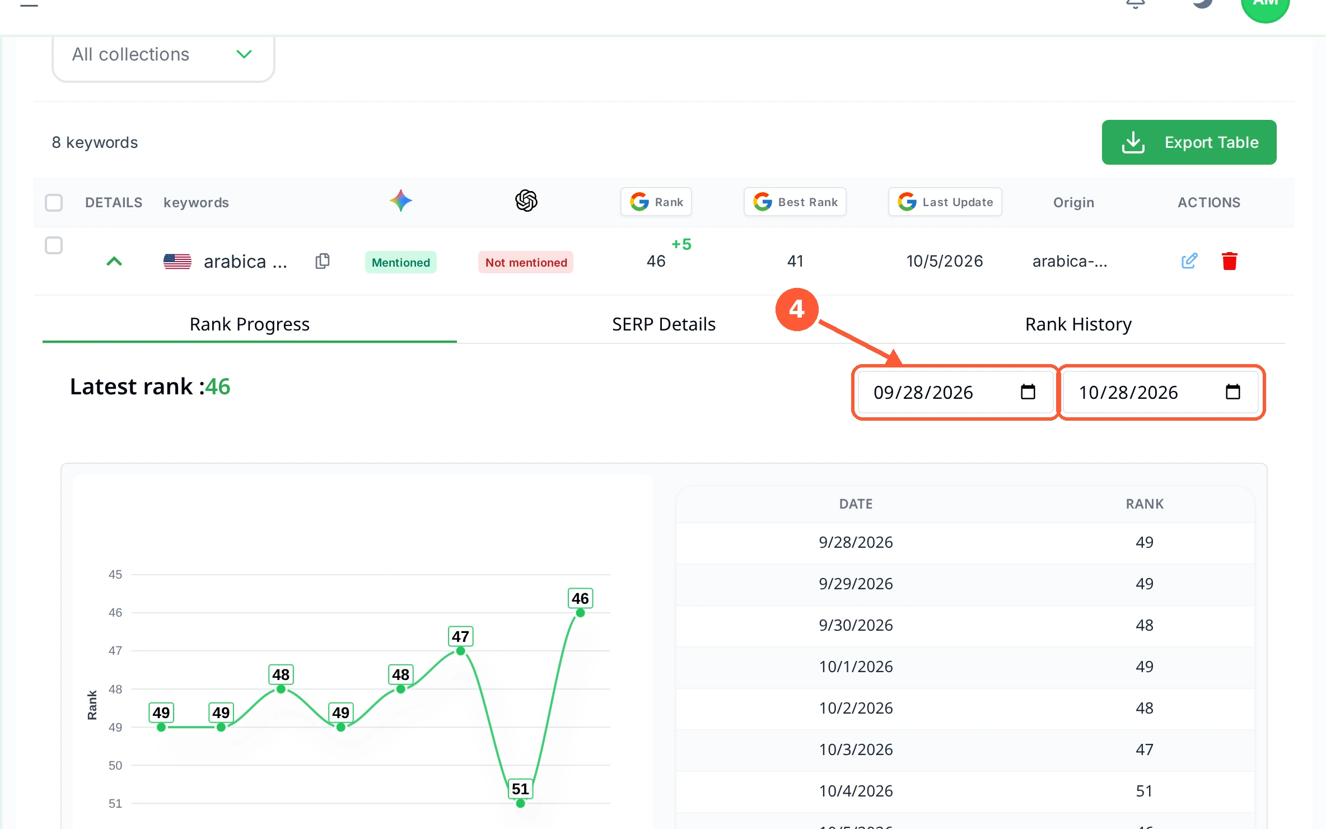
Task: Sort by Google Last Update column
Action: click(x=945, y=202)
